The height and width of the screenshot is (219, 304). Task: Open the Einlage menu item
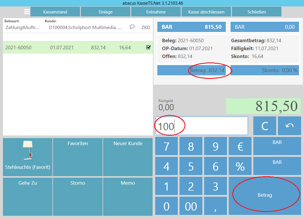click(x=105, y=12)
